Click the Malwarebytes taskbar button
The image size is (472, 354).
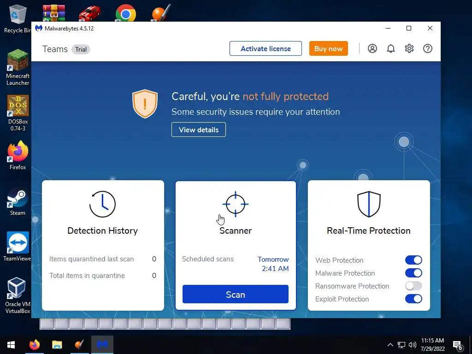[x=102, y=345]
